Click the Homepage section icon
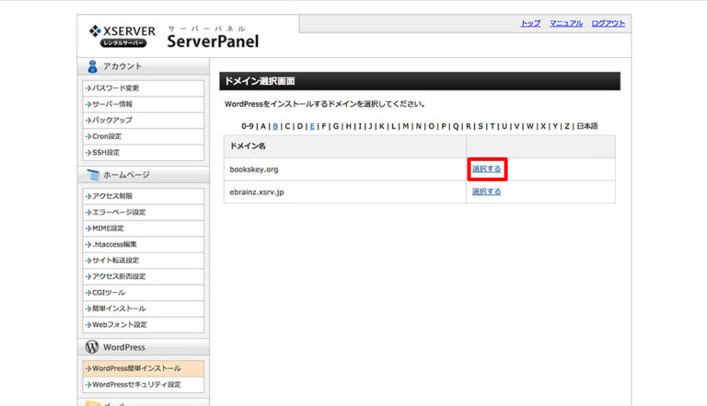Image resolution: width=707 pixels, height=406 pixels. 92,175
